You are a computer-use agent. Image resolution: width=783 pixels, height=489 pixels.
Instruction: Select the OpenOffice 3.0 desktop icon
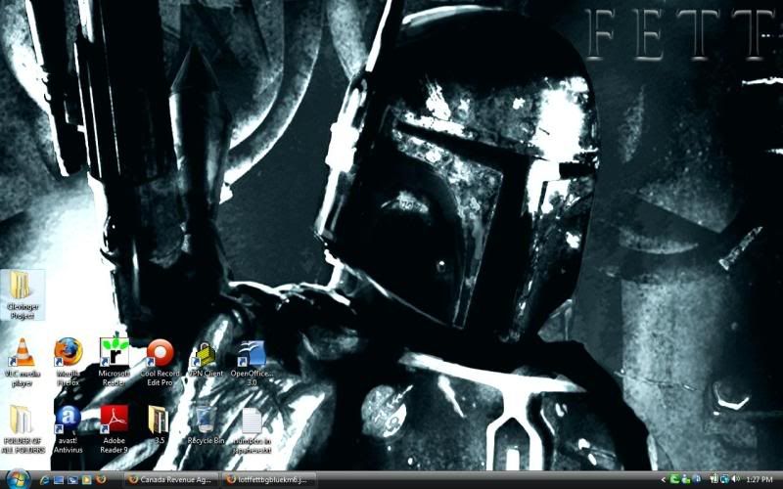(252, 363)
